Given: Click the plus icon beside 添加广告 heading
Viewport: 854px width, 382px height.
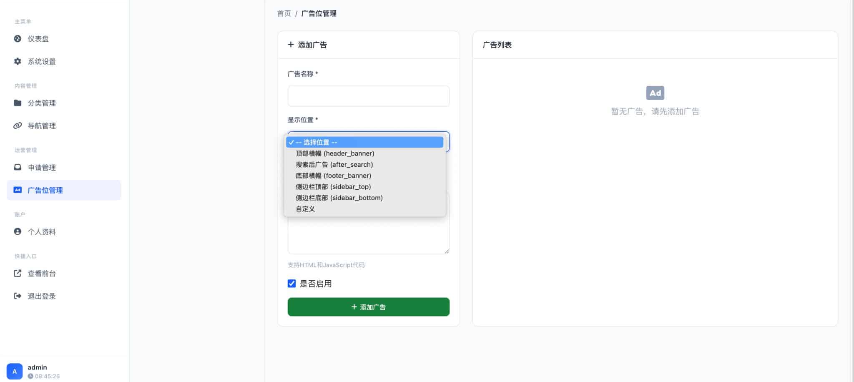Looking at the screenshot, I should (291, 44).
